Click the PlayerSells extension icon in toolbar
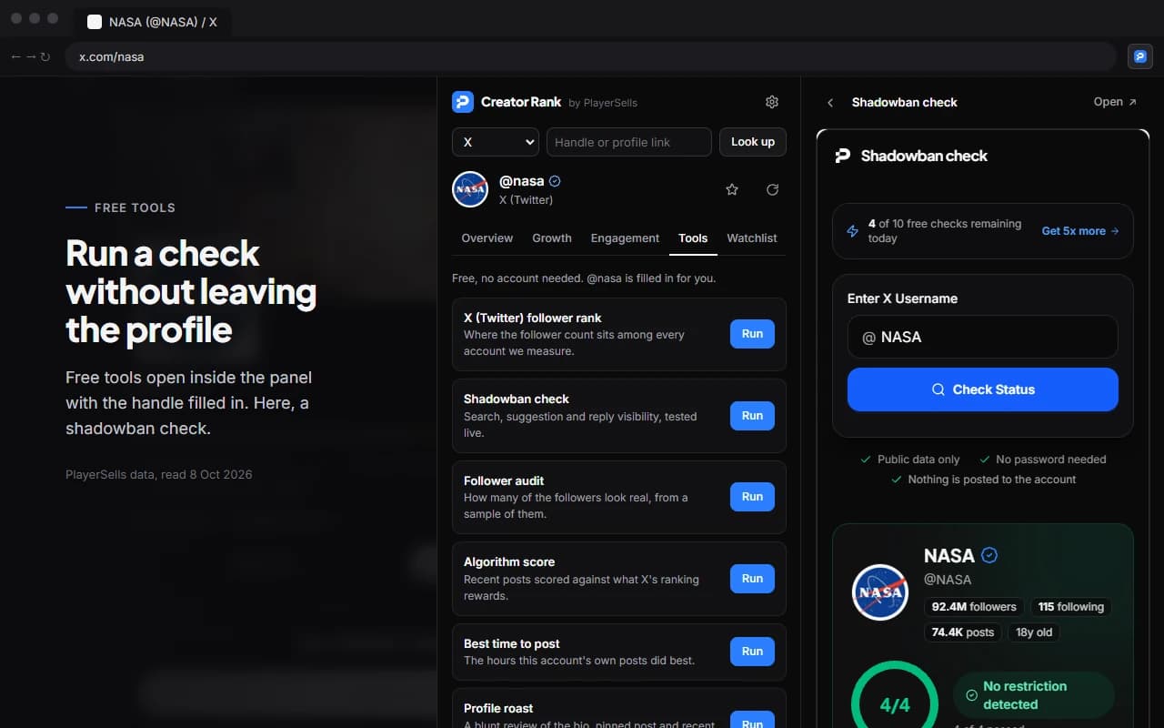This screenshot has width=1164, height=728. click(x=1140, y=56)
